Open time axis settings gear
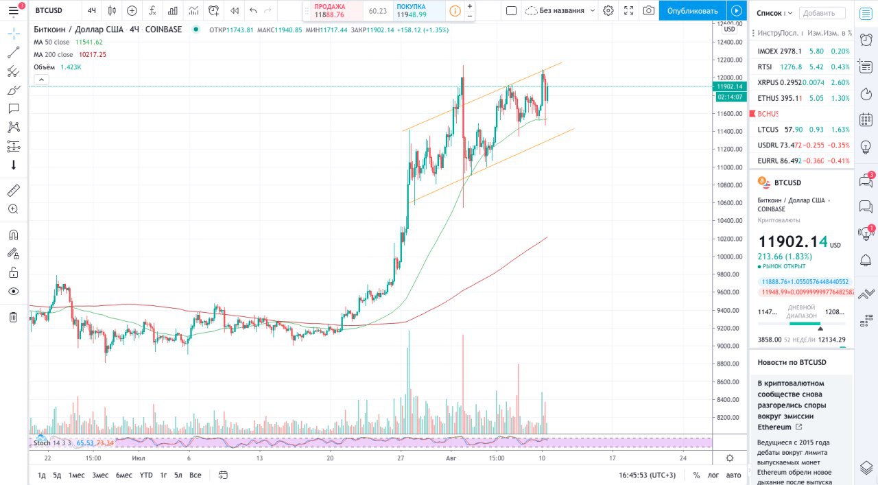This screenshot has width=878, height=485. click(730, 458)
